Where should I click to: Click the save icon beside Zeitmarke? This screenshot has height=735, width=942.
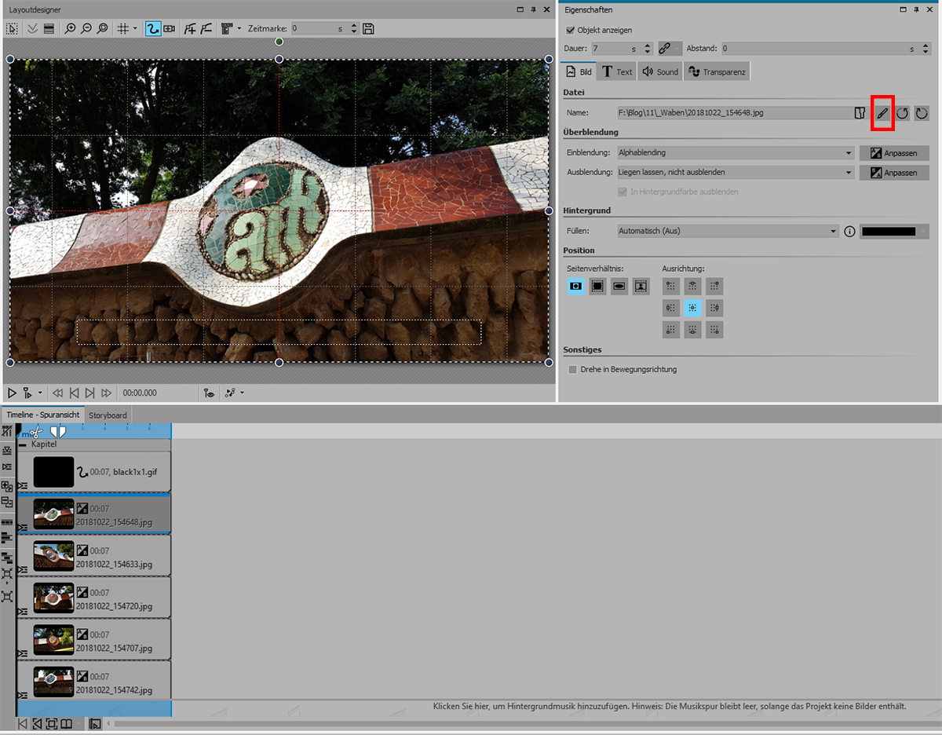tap(369, 29)
